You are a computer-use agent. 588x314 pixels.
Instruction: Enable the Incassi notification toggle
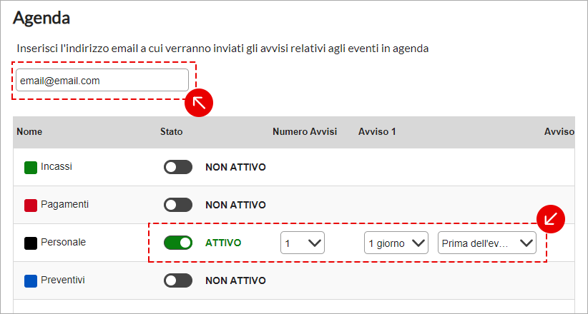pos(178,167)
